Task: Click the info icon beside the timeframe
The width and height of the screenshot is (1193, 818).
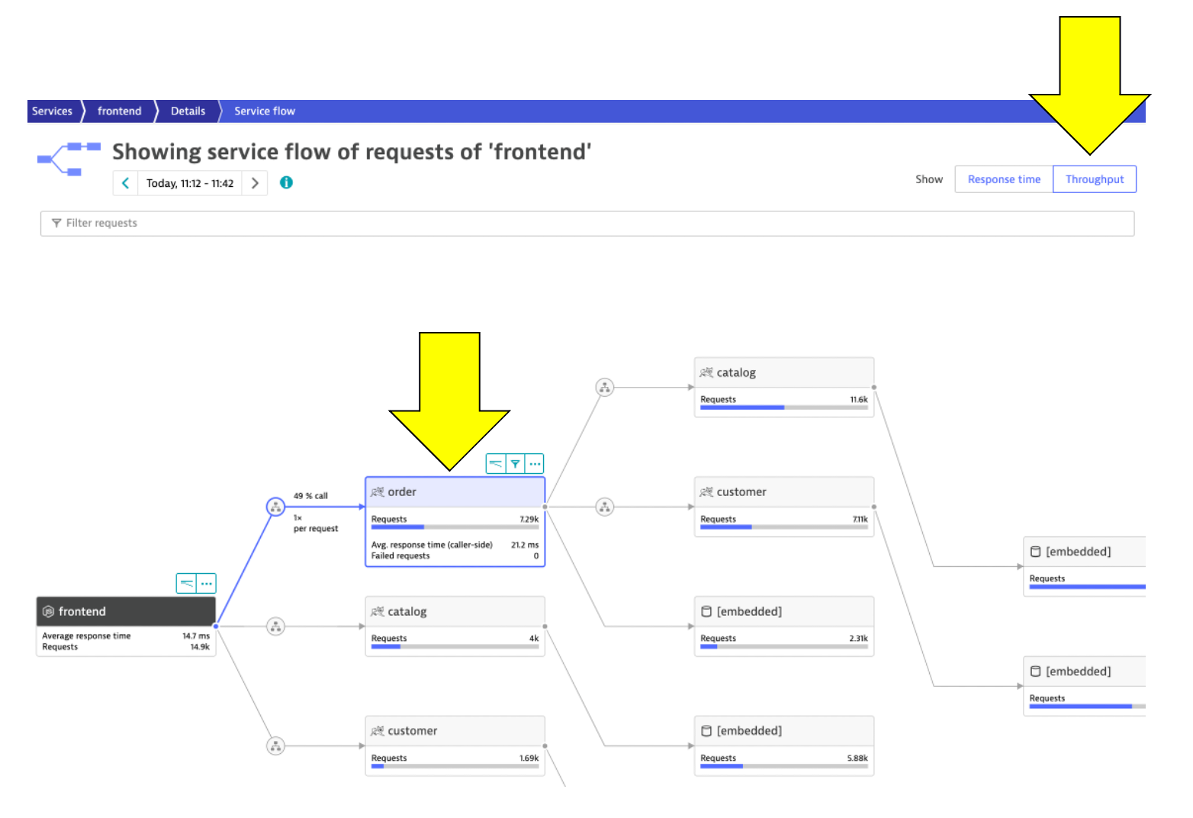Action: pyautogui.click(x=286, y=182)
